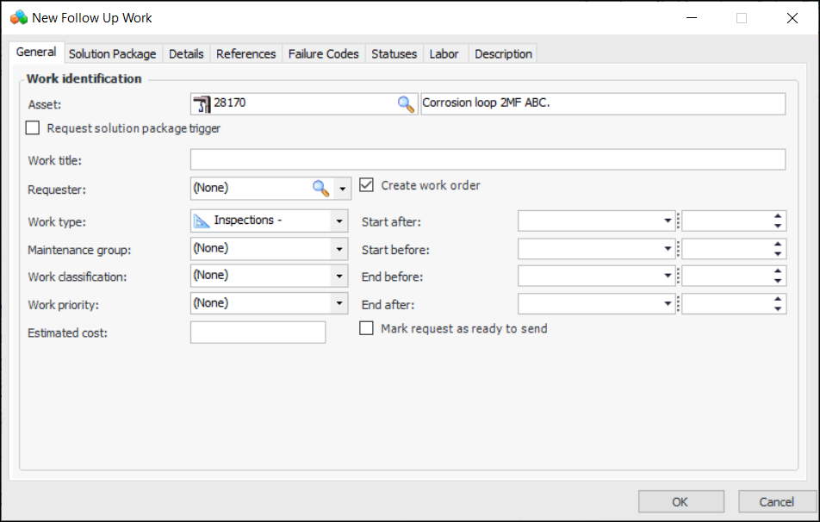Switch to the Solution Package tab
This screenshot has width=820, height=522.
click(112, 53)
